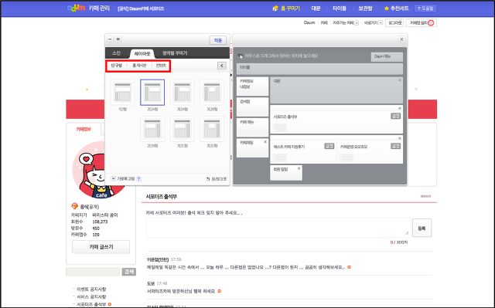Screen dimensions: 495x308
Task: Click the 로그아웃 button
Action: tap(394, 22)
